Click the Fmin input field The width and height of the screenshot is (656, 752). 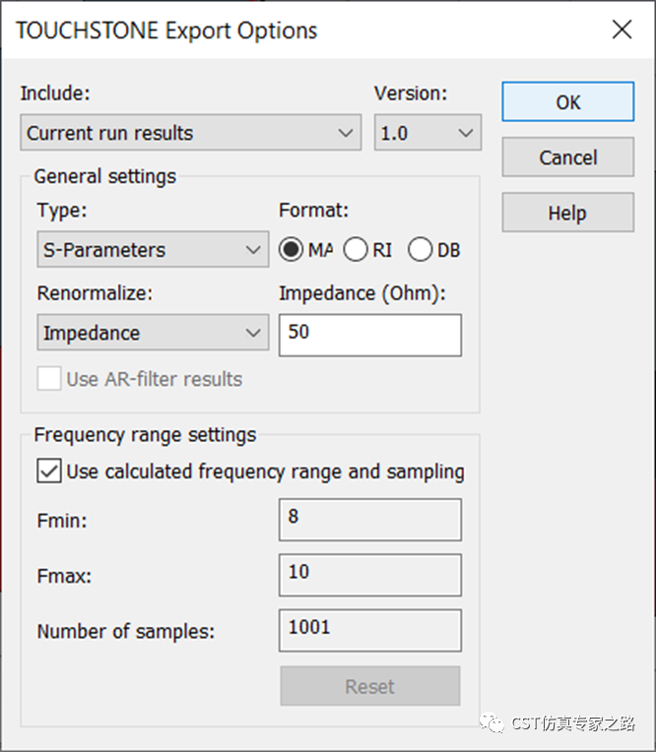tap(370, 520)
